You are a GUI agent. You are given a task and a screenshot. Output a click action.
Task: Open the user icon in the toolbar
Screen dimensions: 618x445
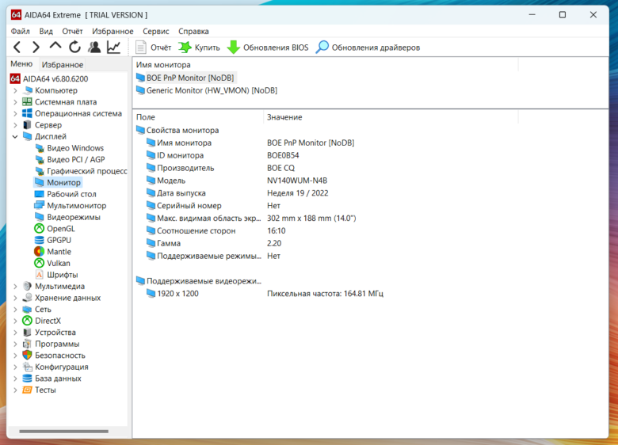point(94,48)
